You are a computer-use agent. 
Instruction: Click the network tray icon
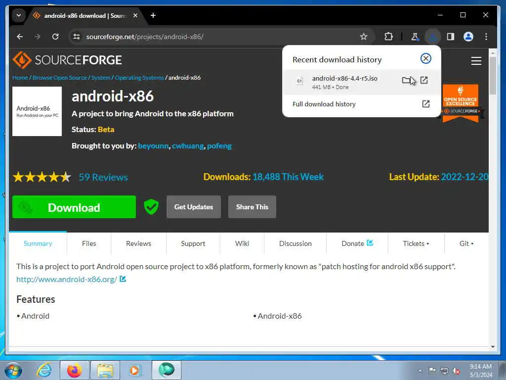click(x=444, y=371)
